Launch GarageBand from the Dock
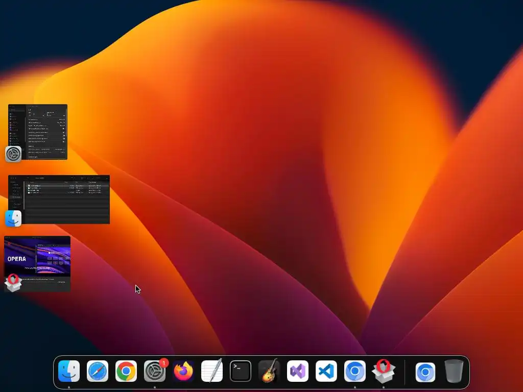This screenshot has height=392, width=523. [269, 371]
